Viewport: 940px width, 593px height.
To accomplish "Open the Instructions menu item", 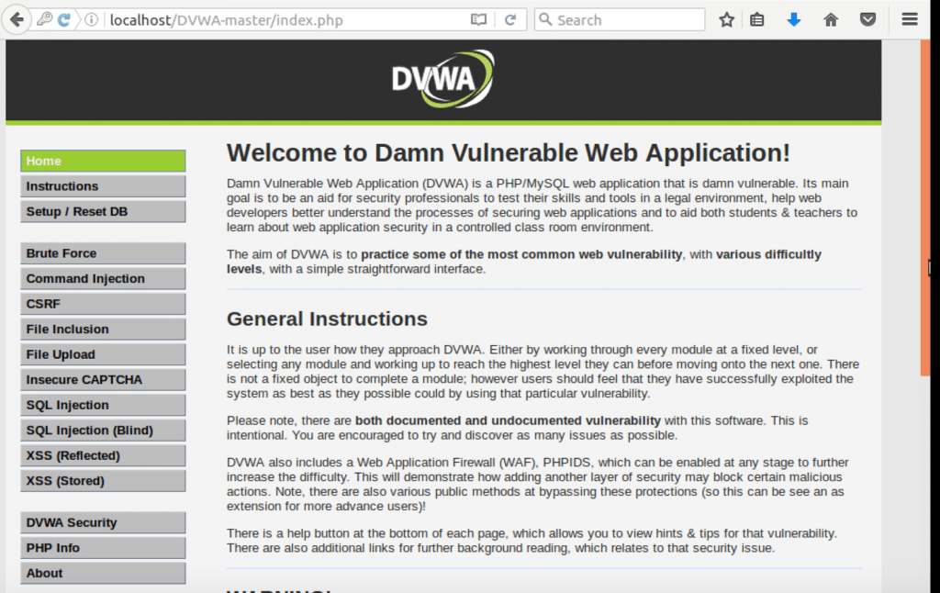I will (x=103, y=185).
